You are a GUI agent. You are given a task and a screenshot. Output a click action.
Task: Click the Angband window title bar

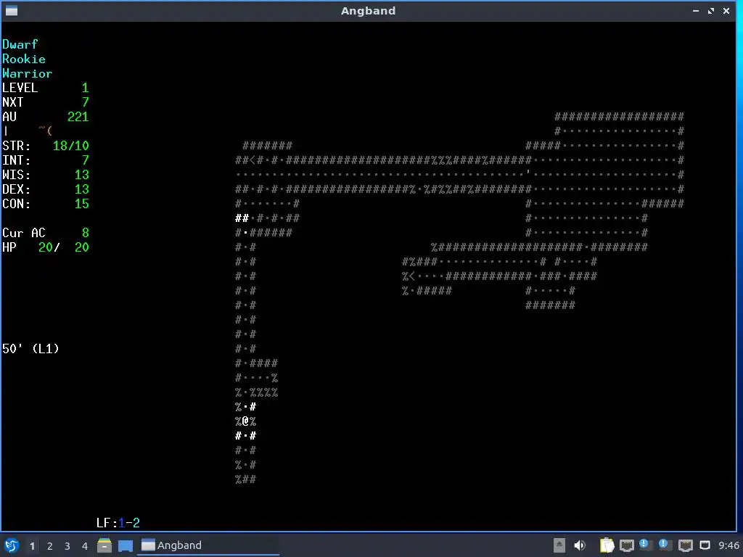(x=368, y=10)
